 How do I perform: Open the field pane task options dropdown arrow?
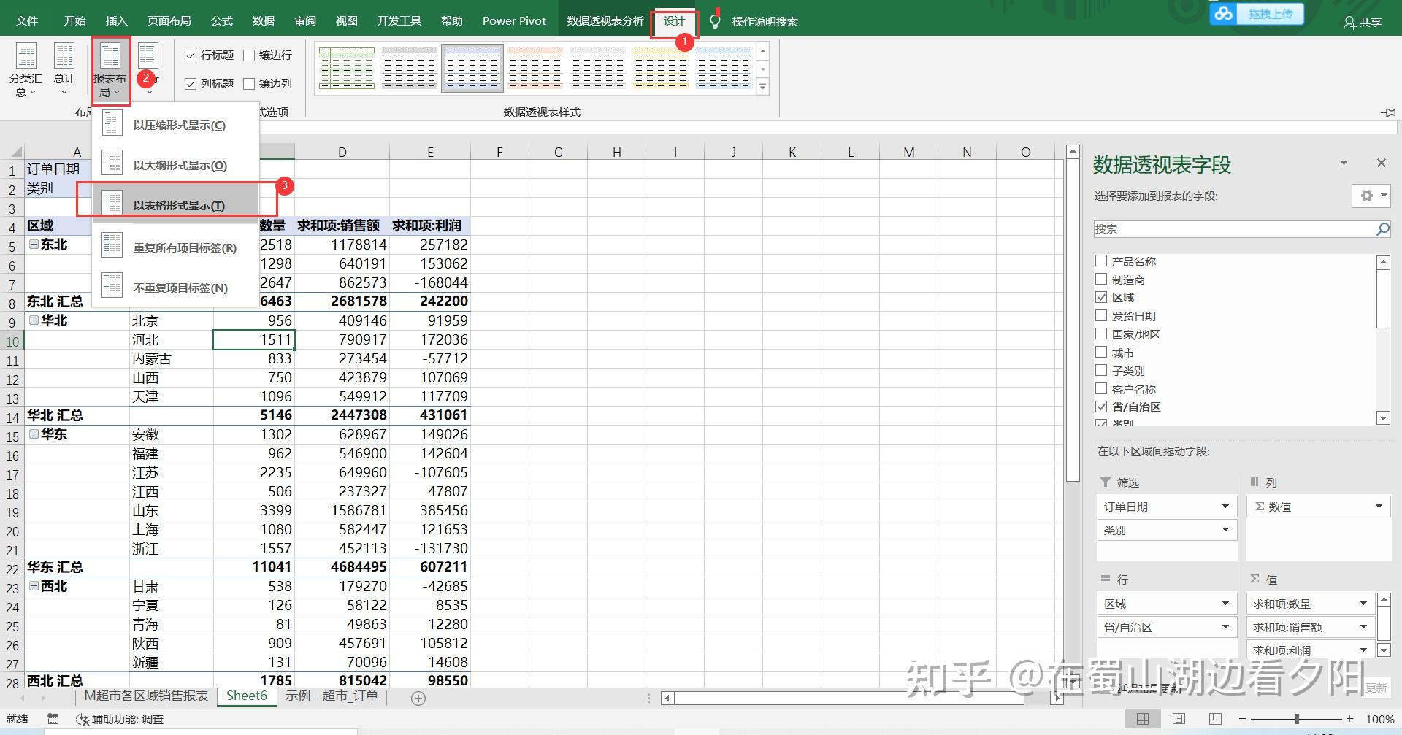[x=1344, y=163]
